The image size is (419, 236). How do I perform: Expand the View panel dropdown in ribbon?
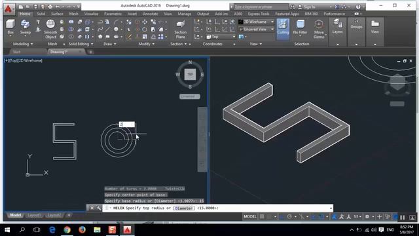[x=256, y=44]
